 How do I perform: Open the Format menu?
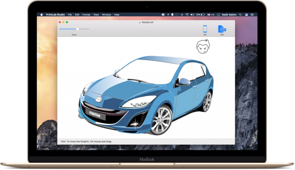click(x=86, y=14)
